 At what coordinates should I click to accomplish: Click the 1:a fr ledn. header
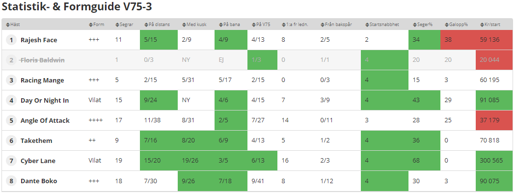tap(295, 25)
